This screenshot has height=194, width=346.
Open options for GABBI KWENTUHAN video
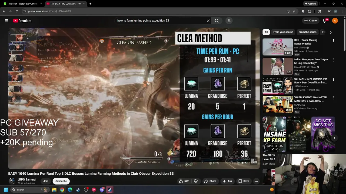[x=333, y=98]
